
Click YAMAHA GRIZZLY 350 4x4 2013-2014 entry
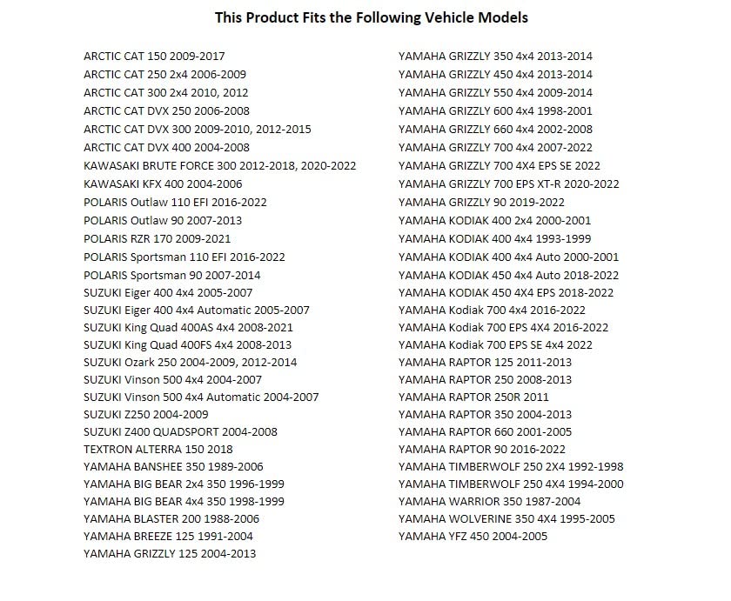coord(495,57)
